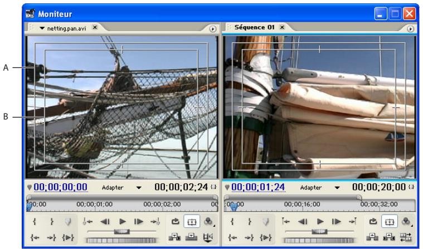Set Out point in source monitor

pyautogui.click(x=51, y=222)
